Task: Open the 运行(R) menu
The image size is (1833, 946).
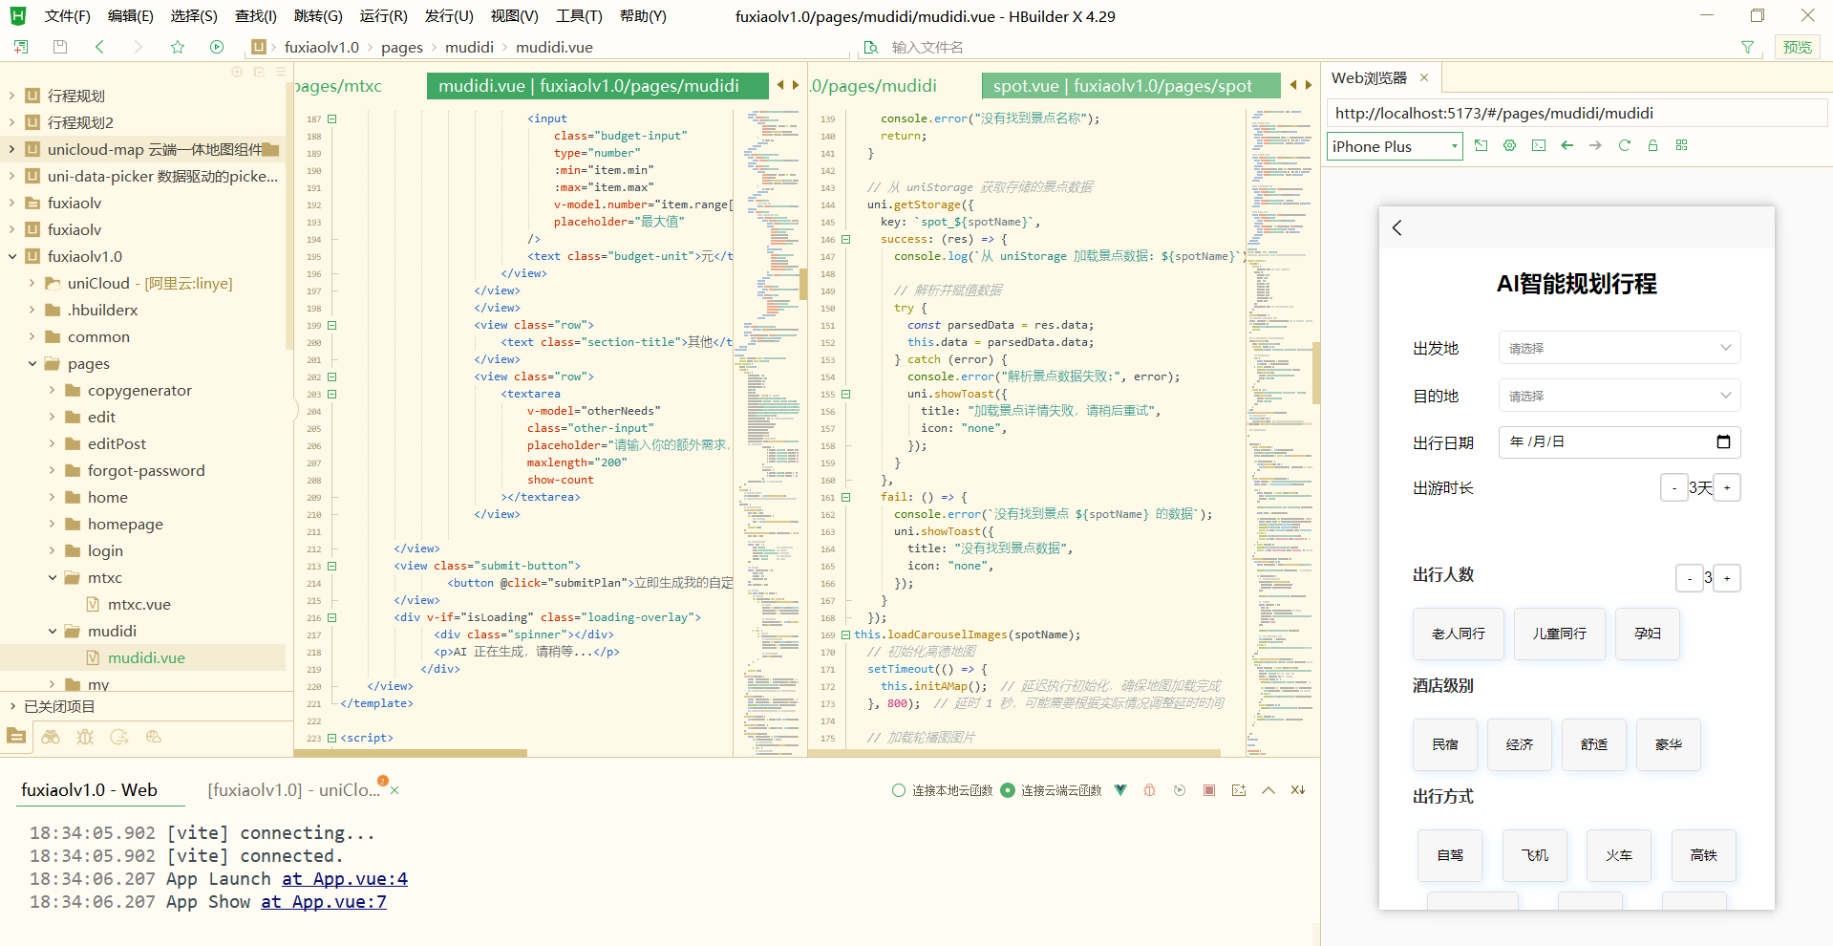Action: point(383,16)
